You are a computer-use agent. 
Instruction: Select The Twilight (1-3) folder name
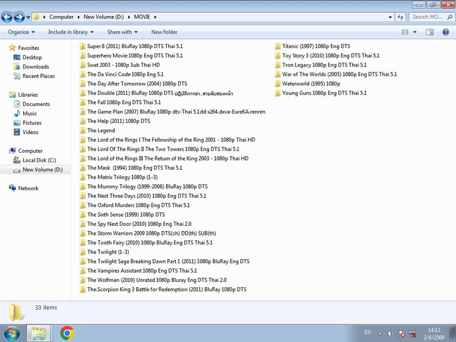[x=108, y=252]
